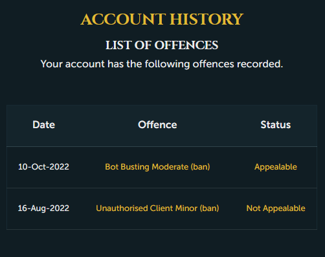
Task: Click the (ban) text in the August offence
Action: pos(209,208)
